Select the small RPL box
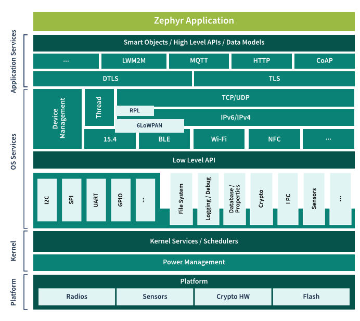 pyautogui.click(x=135, y=111)
